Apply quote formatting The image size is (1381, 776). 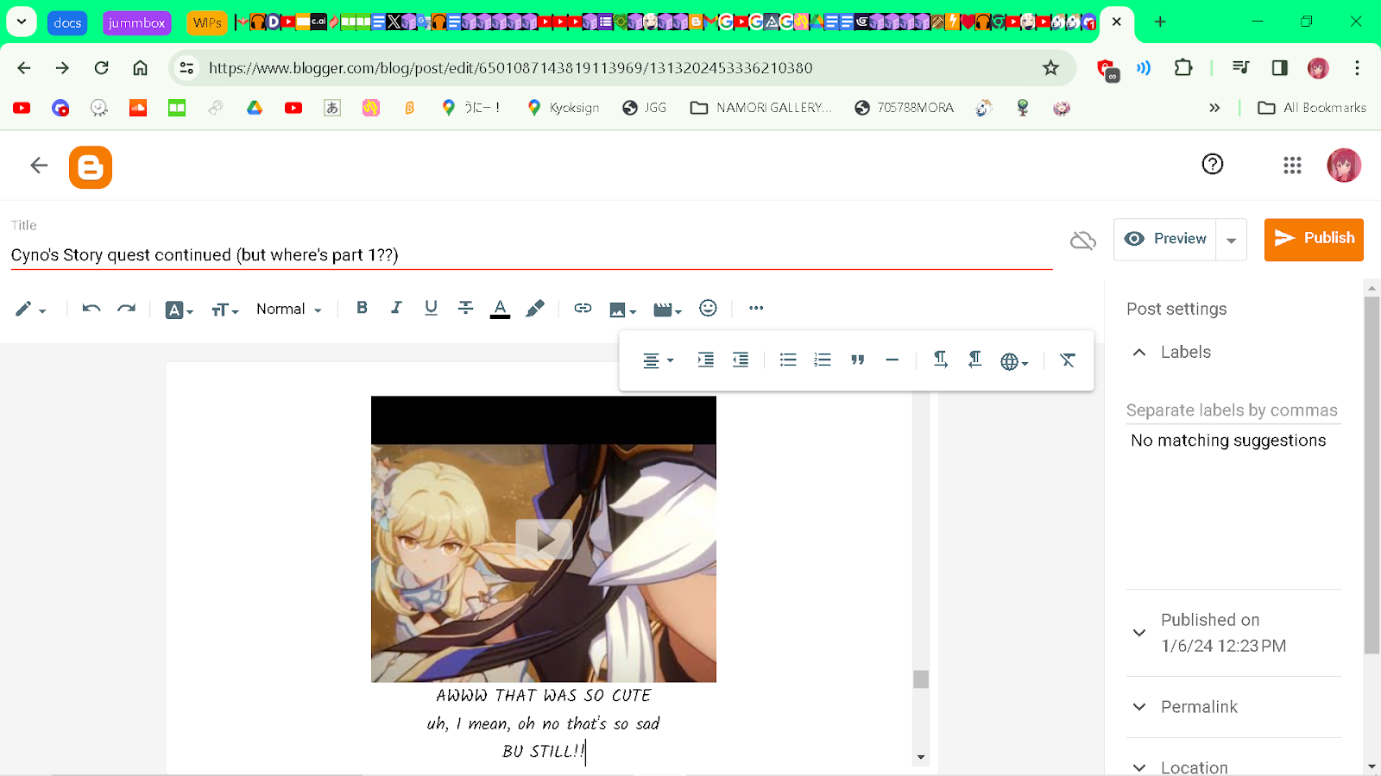coord(857,360)
